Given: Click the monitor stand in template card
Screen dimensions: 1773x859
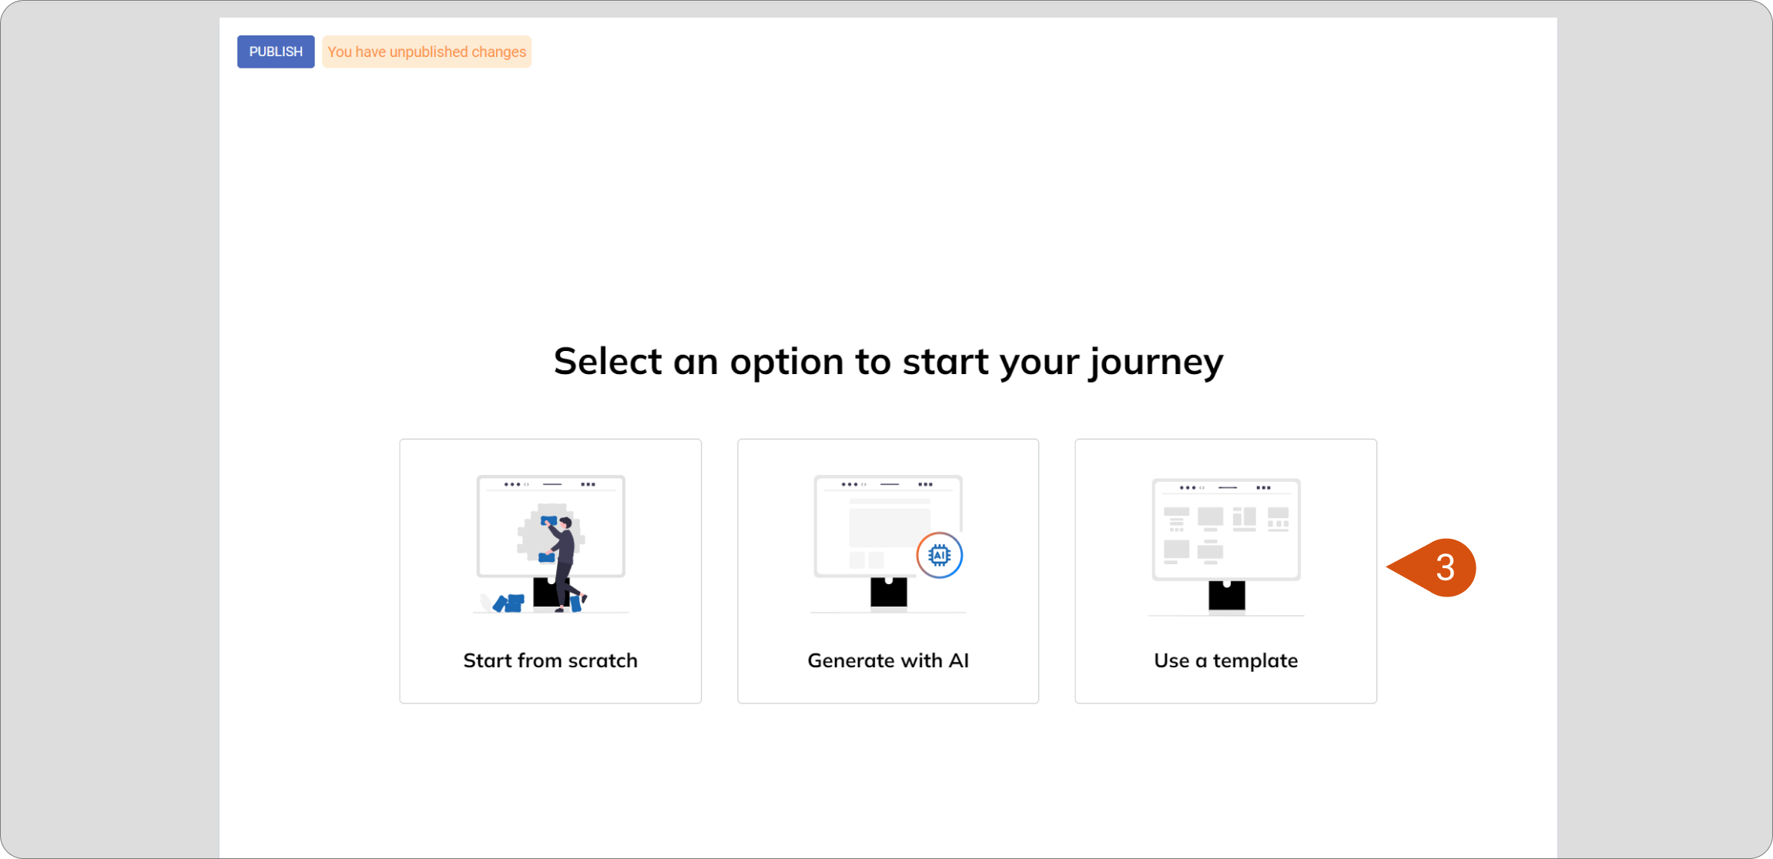Looking at the screenshot, I should click(1227, 596).
